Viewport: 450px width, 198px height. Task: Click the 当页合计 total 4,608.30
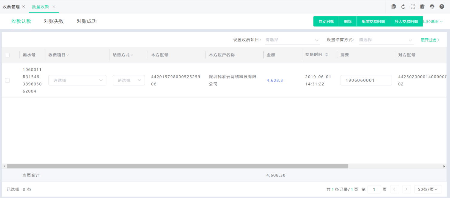click(276, 175)
